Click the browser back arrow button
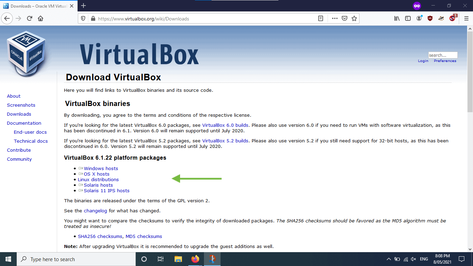 [7, 18]
